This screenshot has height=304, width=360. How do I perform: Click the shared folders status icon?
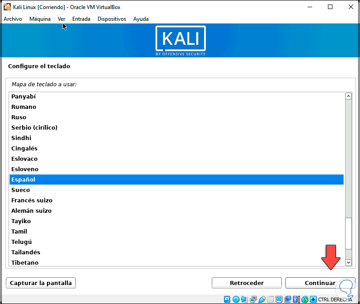[270, 299]
